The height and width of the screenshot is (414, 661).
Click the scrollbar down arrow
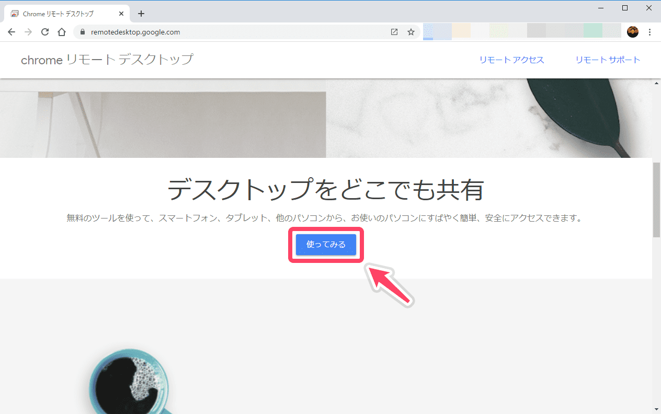[x=657, y=409]
